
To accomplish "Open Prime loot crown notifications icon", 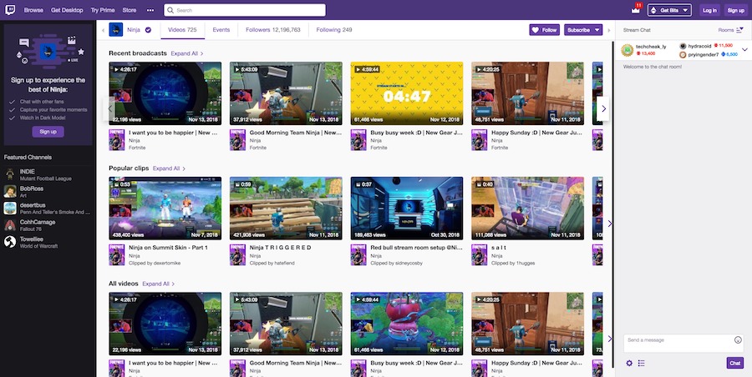I will coord(636,10).
